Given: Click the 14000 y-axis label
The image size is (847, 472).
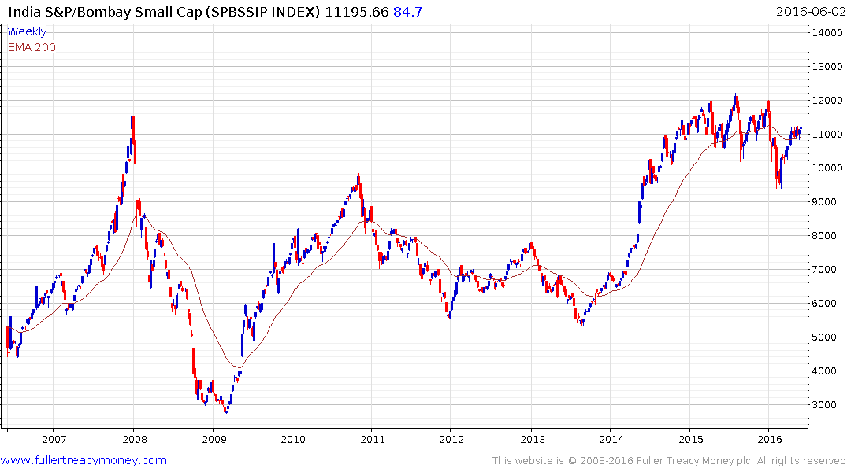Looking at the screenshot, I should pyautogui.click(x=827, y=33).
